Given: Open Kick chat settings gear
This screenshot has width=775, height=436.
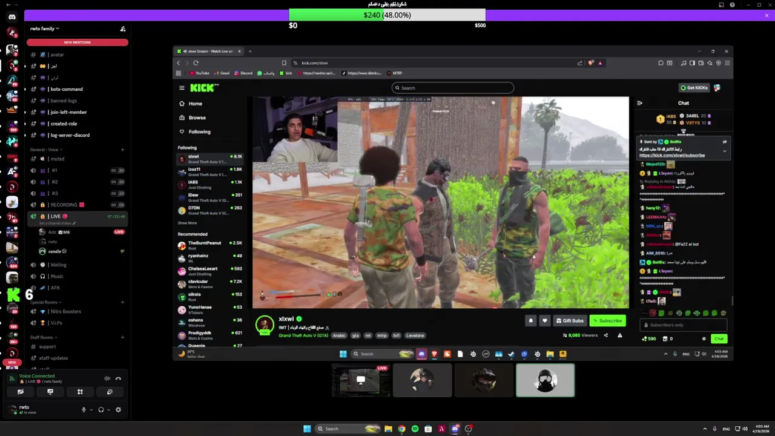Looking at the screenshot, I should 704,339.
